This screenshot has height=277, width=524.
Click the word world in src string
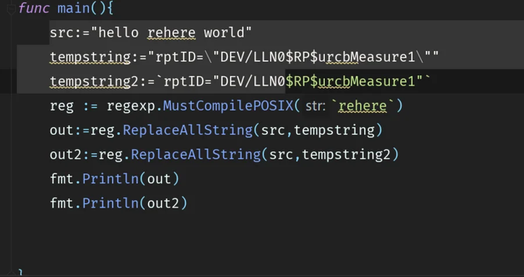point(224,33)
